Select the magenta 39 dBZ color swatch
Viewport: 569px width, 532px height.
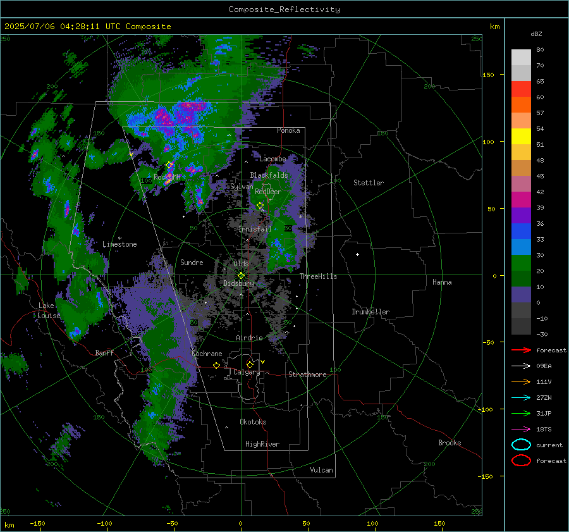(521, 199)
